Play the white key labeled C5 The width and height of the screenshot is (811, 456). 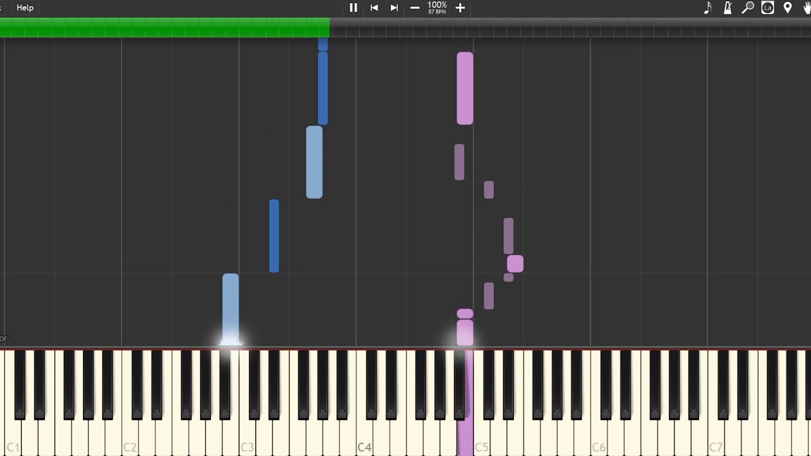[482, 437]
